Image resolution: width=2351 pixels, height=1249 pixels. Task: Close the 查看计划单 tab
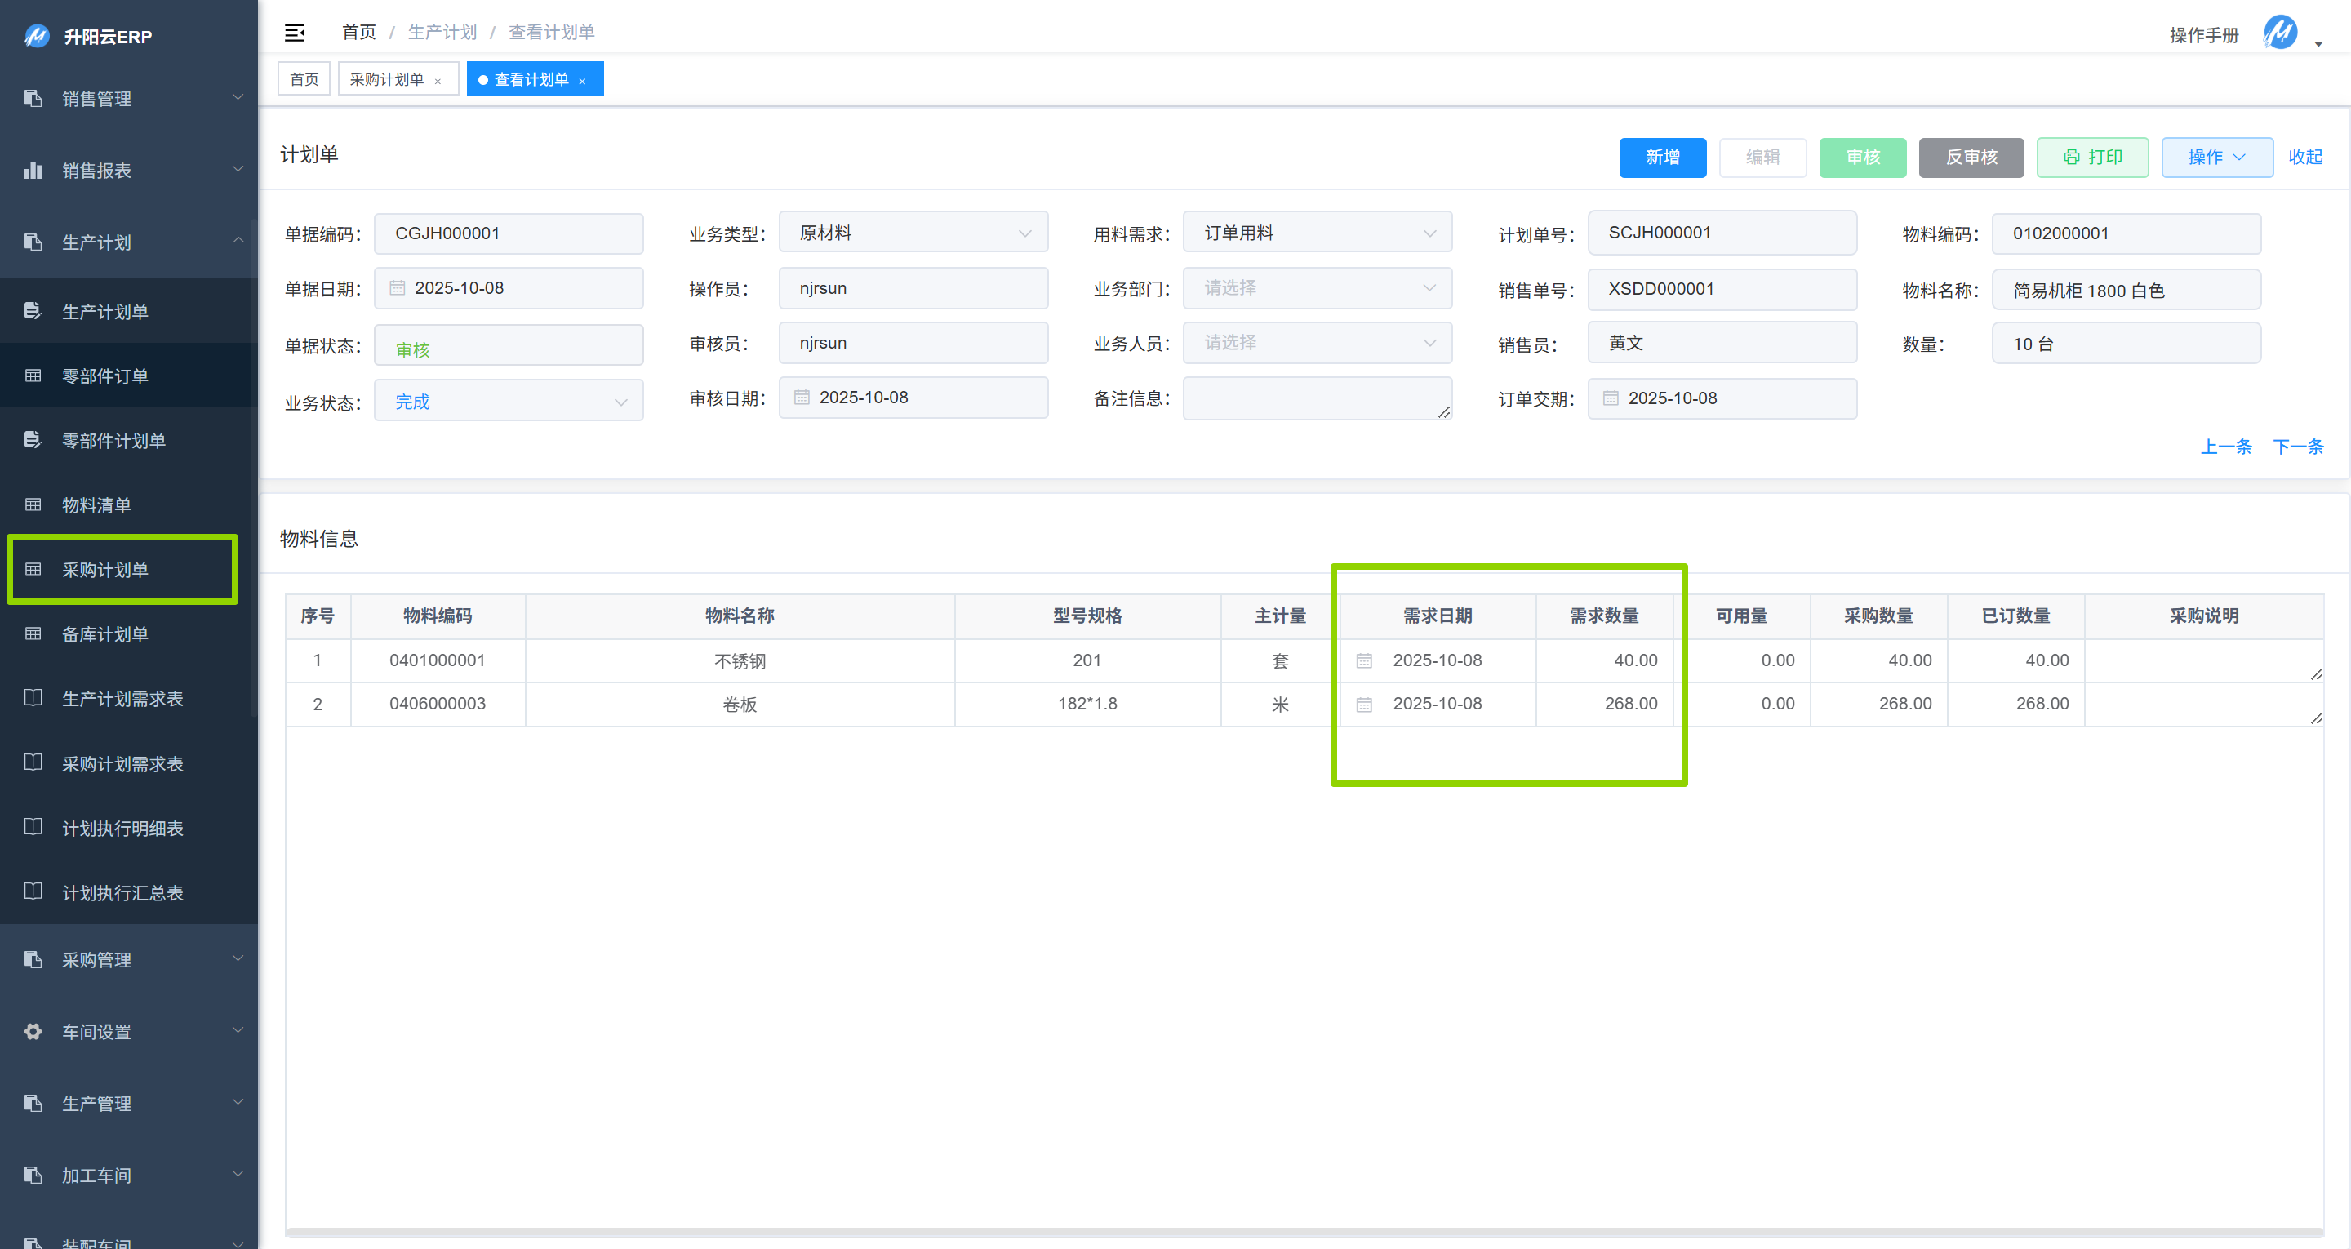point(582,82)
